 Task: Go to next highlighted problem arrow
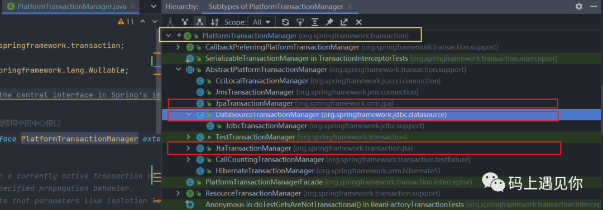click(x=155, y=22)
